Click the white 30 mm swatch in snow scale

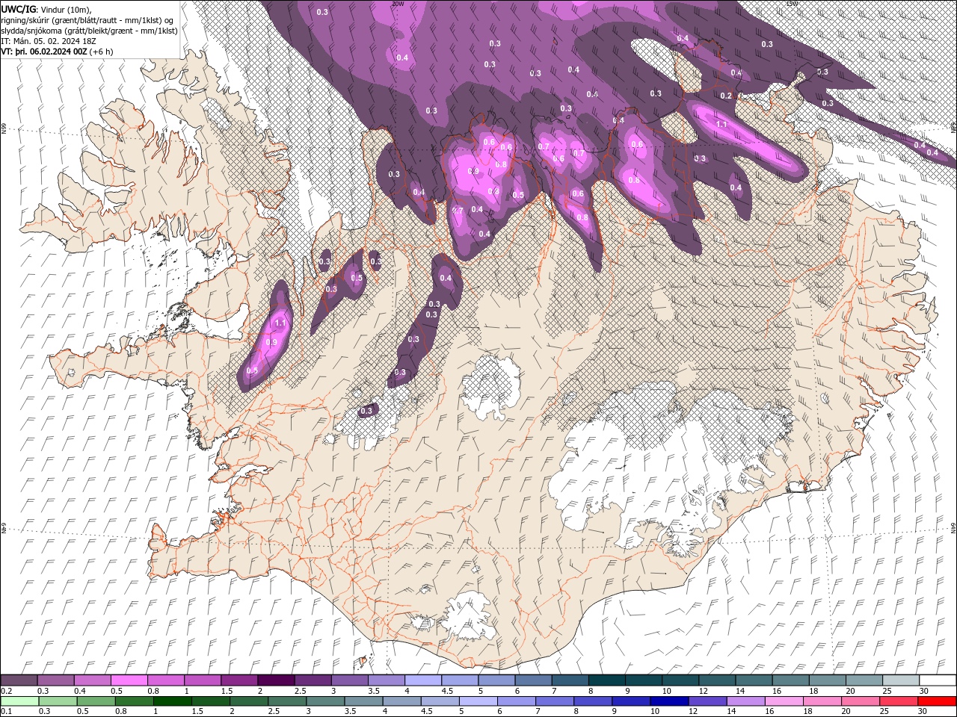[937, 680]
